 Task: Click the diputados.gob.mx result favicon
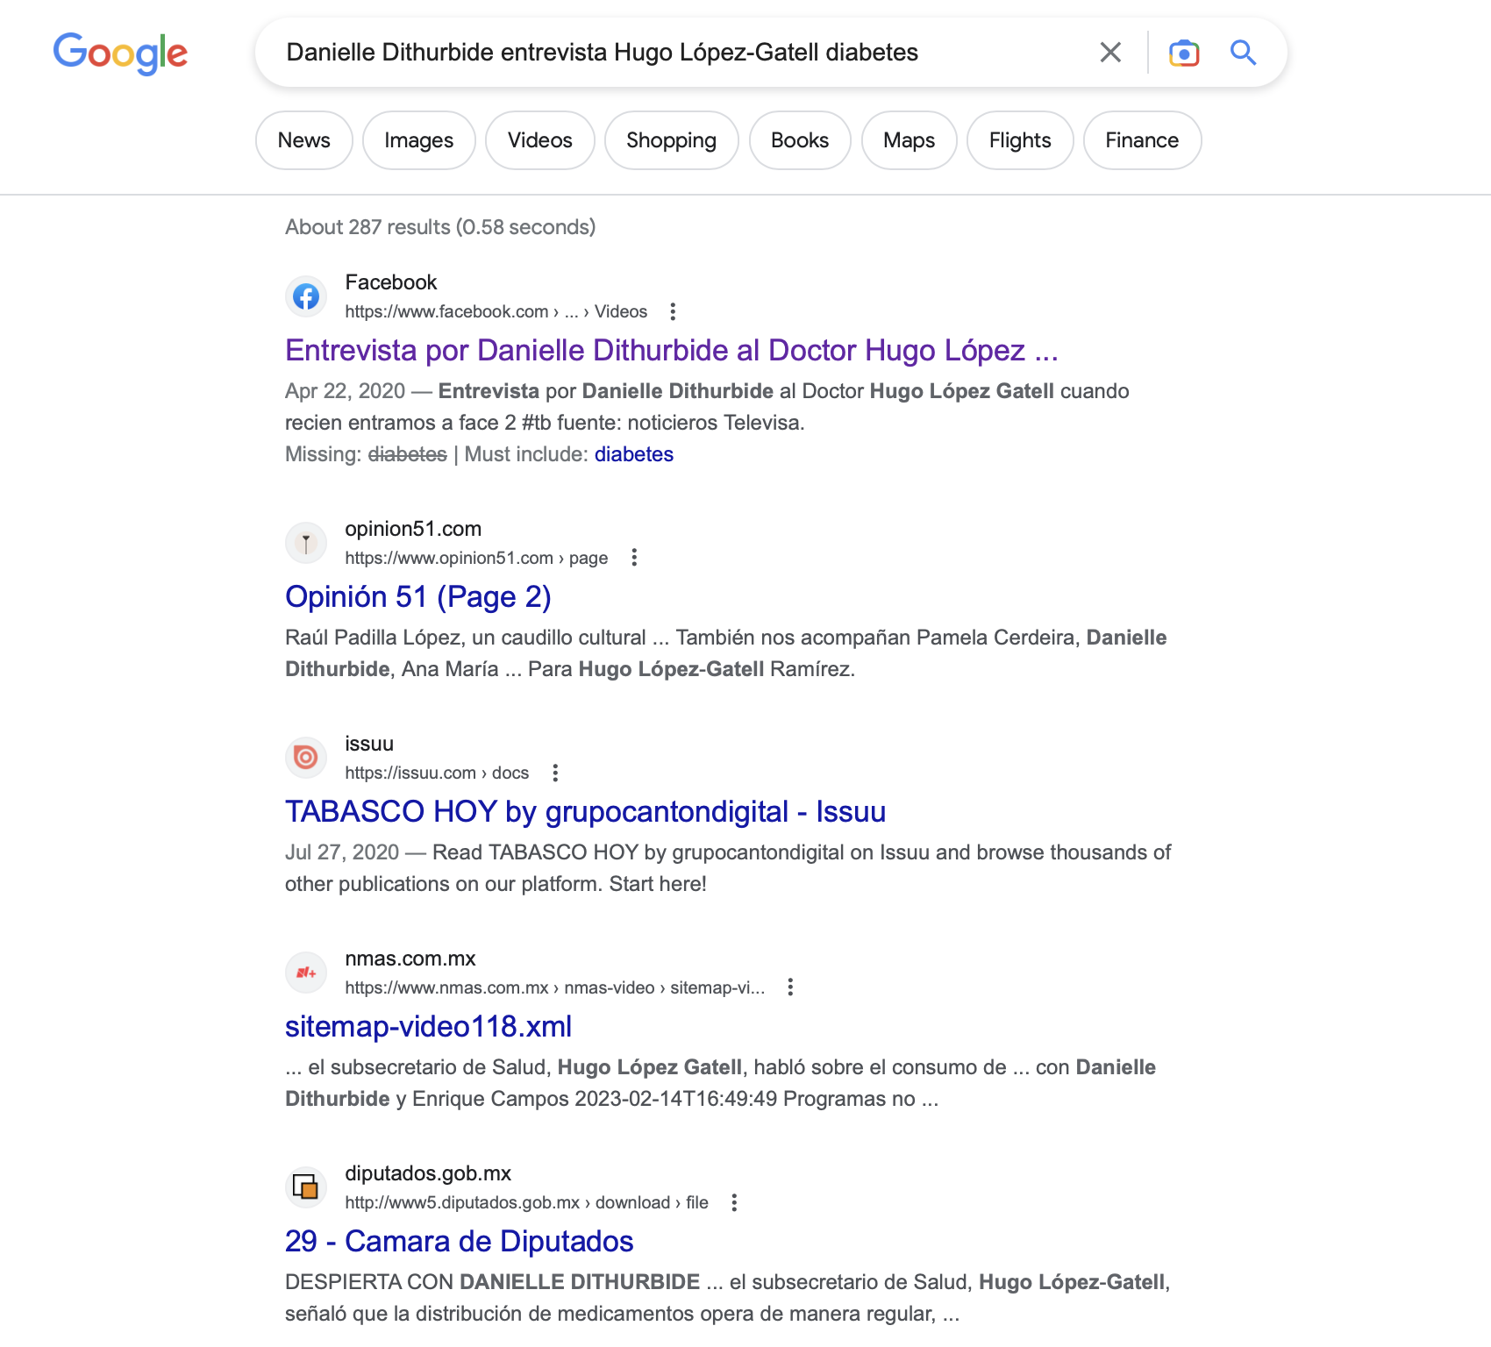(306, 1187)
